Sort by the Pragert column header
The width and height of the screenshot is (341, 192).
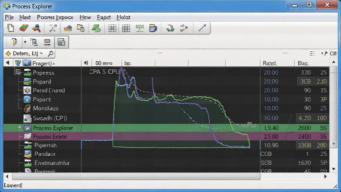click(43, 63)
